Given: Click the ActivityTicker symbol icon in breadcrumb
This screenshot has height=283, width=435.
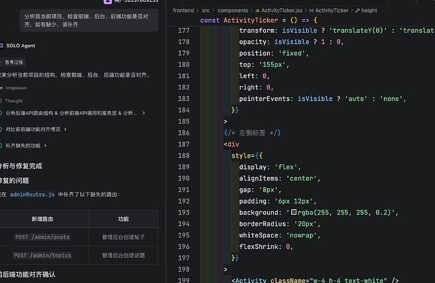Looking at the screenshot, I should pos(311,11).
